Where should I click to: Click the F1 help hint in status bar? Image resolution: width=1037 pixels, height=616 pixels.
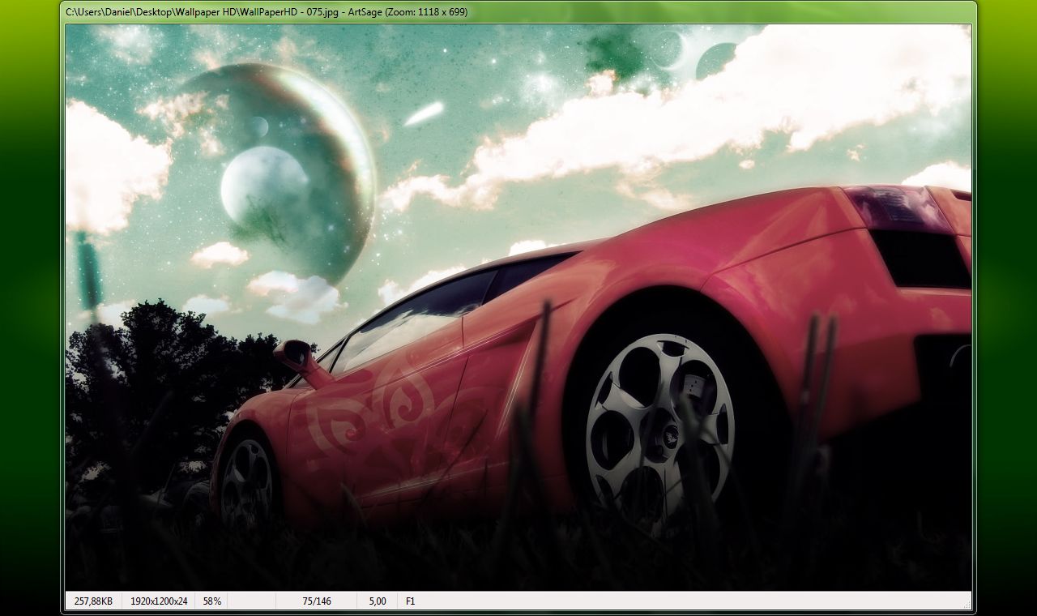click(410, 601)
